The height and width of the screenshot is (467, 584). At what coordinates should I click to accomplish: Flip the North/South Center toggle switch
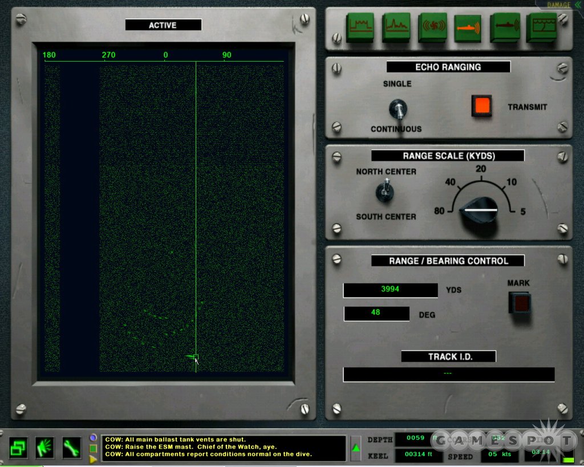click(385, 192)
